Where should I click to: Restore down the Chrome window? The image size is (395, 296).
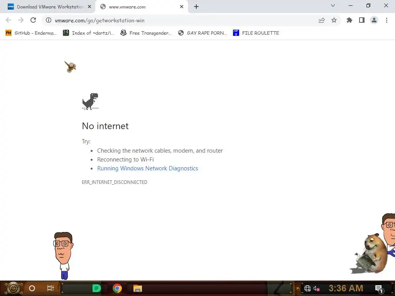point(368,5)
